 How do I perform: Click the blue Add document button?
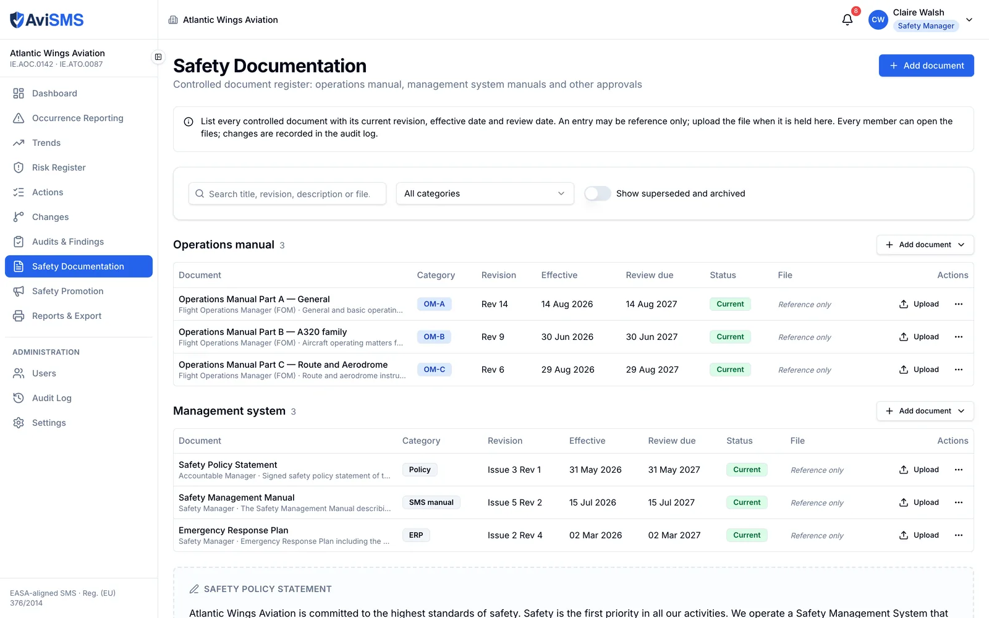click(x=926, y=66)
